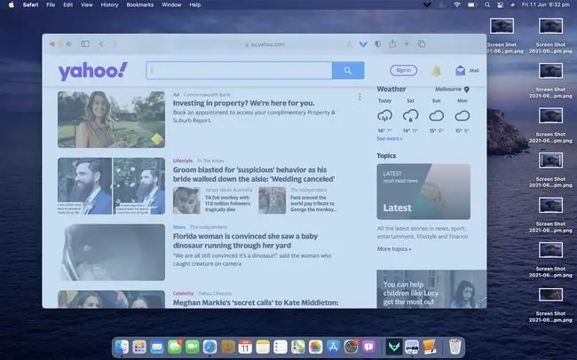Open the Latest topics card
Image resolution: width=577 pixels, height=360 pixels.
[423, 192]
